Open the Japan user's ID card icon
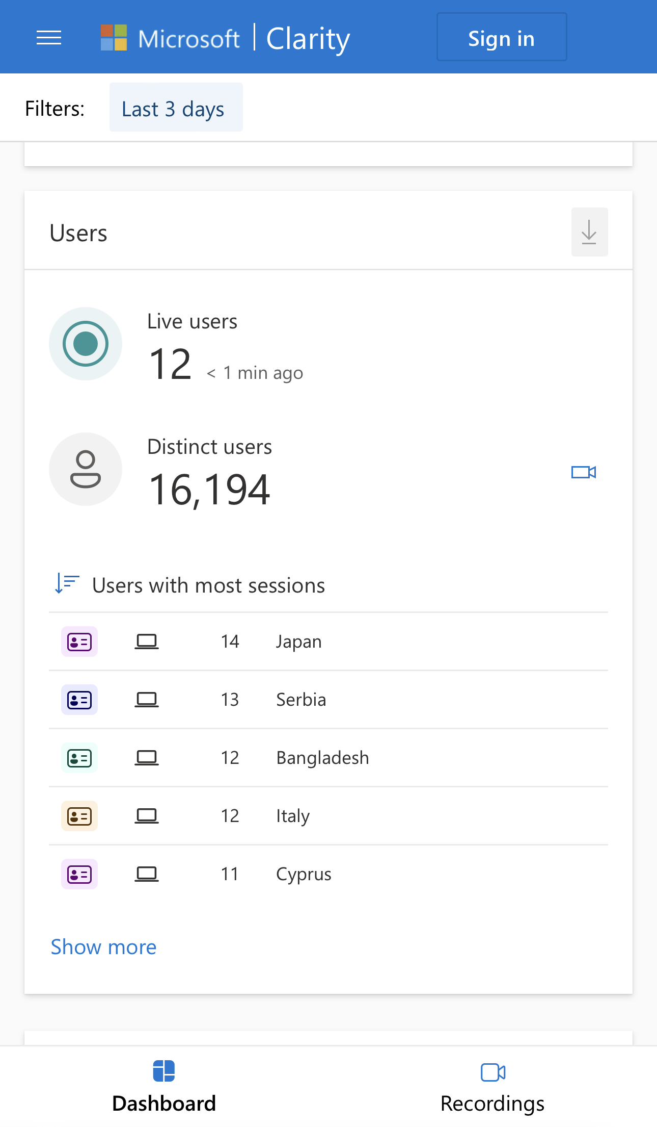 tap(79, 642)
